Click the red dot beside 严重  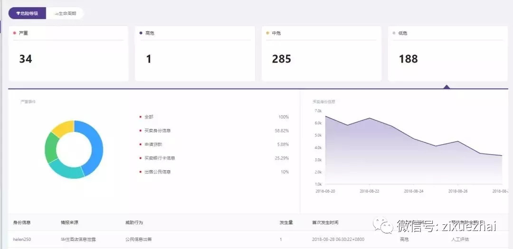click(x=14, y=33)
